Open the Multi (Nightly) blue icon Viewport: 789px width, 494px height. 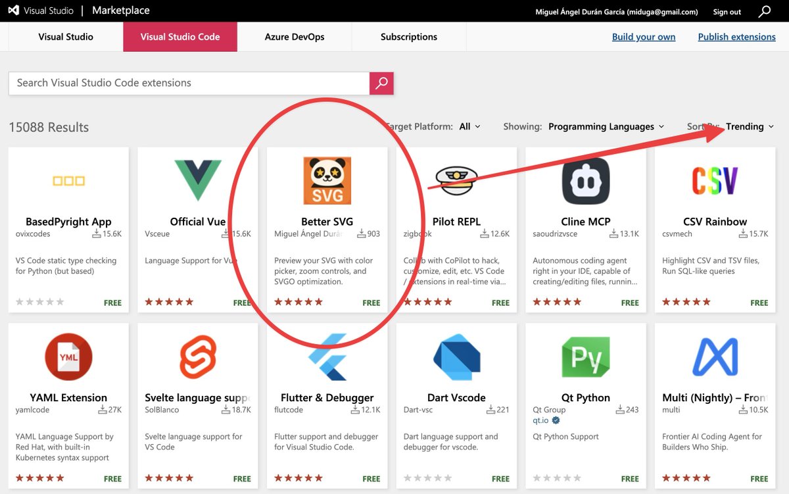[715, 357]
